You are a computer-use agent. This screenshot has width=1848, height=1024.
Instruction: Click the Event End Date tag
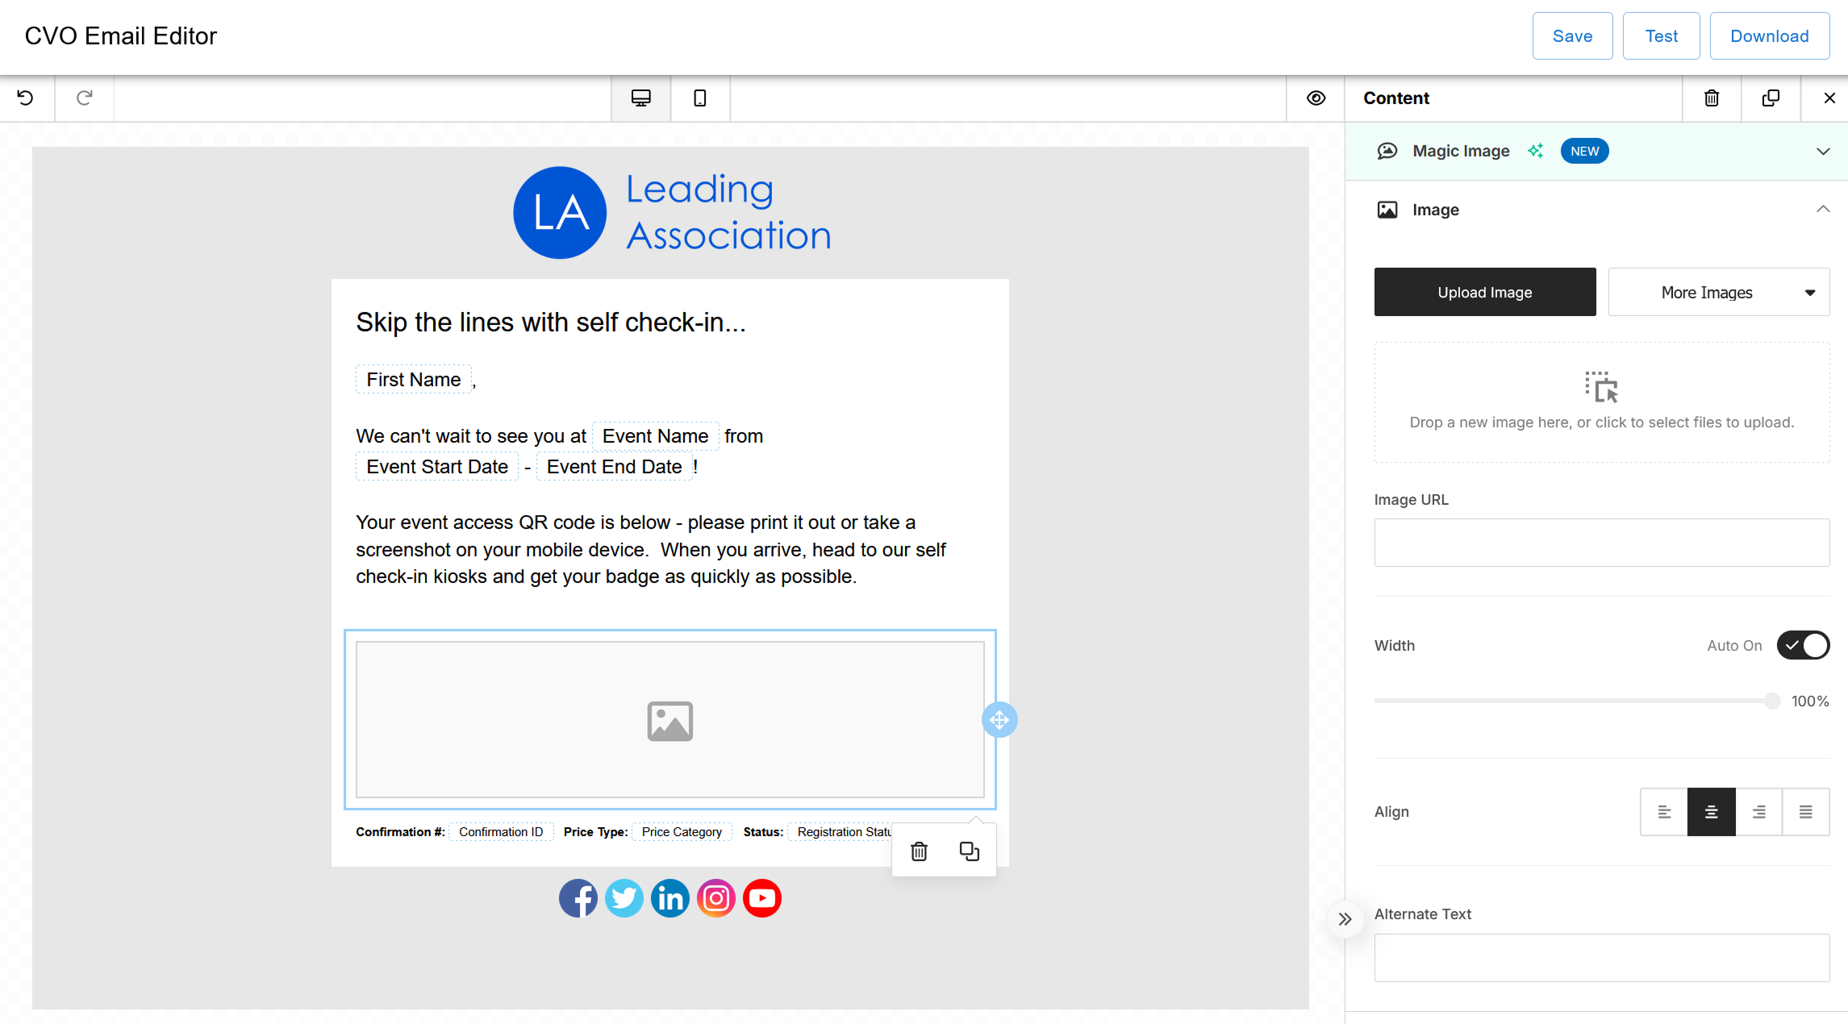[615, 467]
